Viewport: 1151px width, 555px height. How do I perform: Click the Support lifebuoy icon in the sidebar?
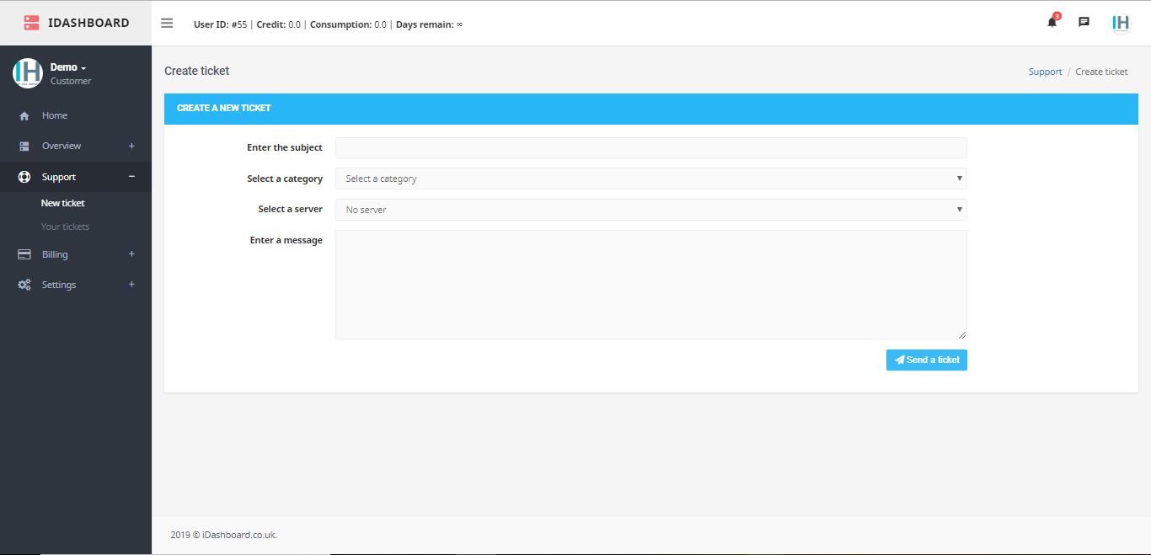[x=24, y=177]
